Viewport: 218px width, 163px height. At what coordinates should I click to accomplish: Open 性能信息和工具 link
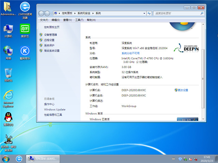(53, 115)
